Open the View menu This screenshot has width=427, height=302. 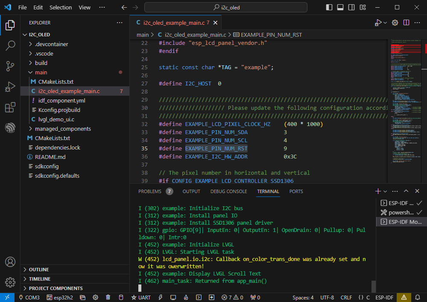[85, 7]
